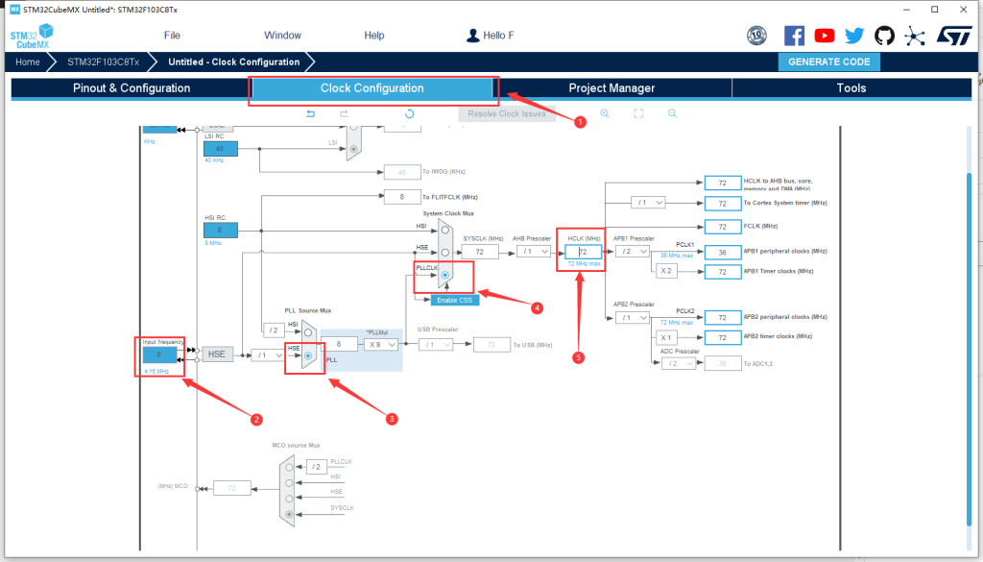Select HSE in System Clock Mux
983x562 pixels.
445,253
